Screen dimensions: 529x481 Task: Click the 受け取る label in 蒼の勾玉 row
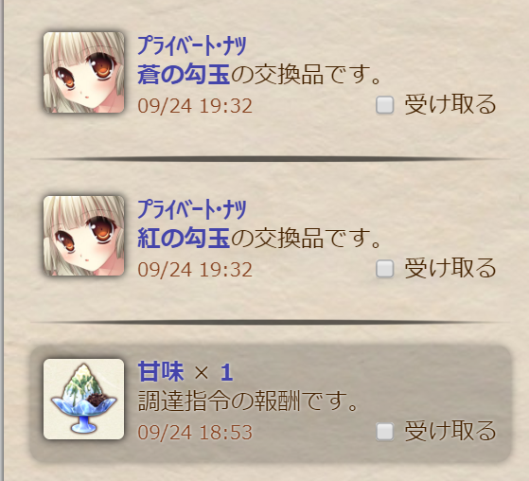click(450, 105)
